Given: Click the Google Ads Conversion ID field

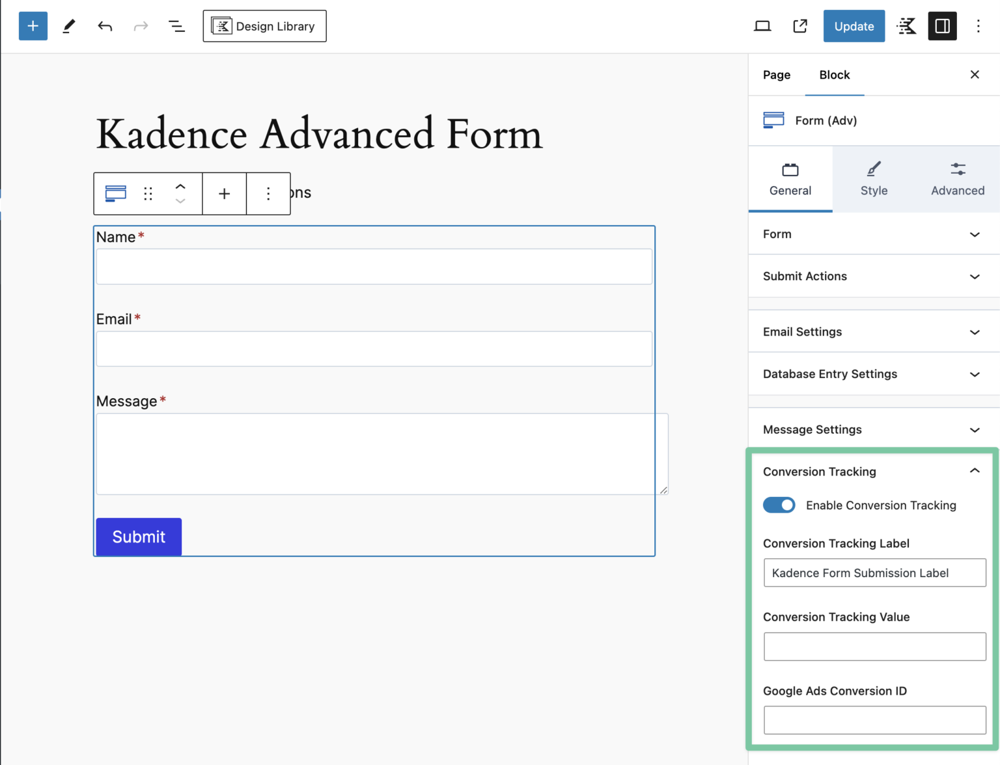Looking at the screenshot, I should tap(875, 720).
